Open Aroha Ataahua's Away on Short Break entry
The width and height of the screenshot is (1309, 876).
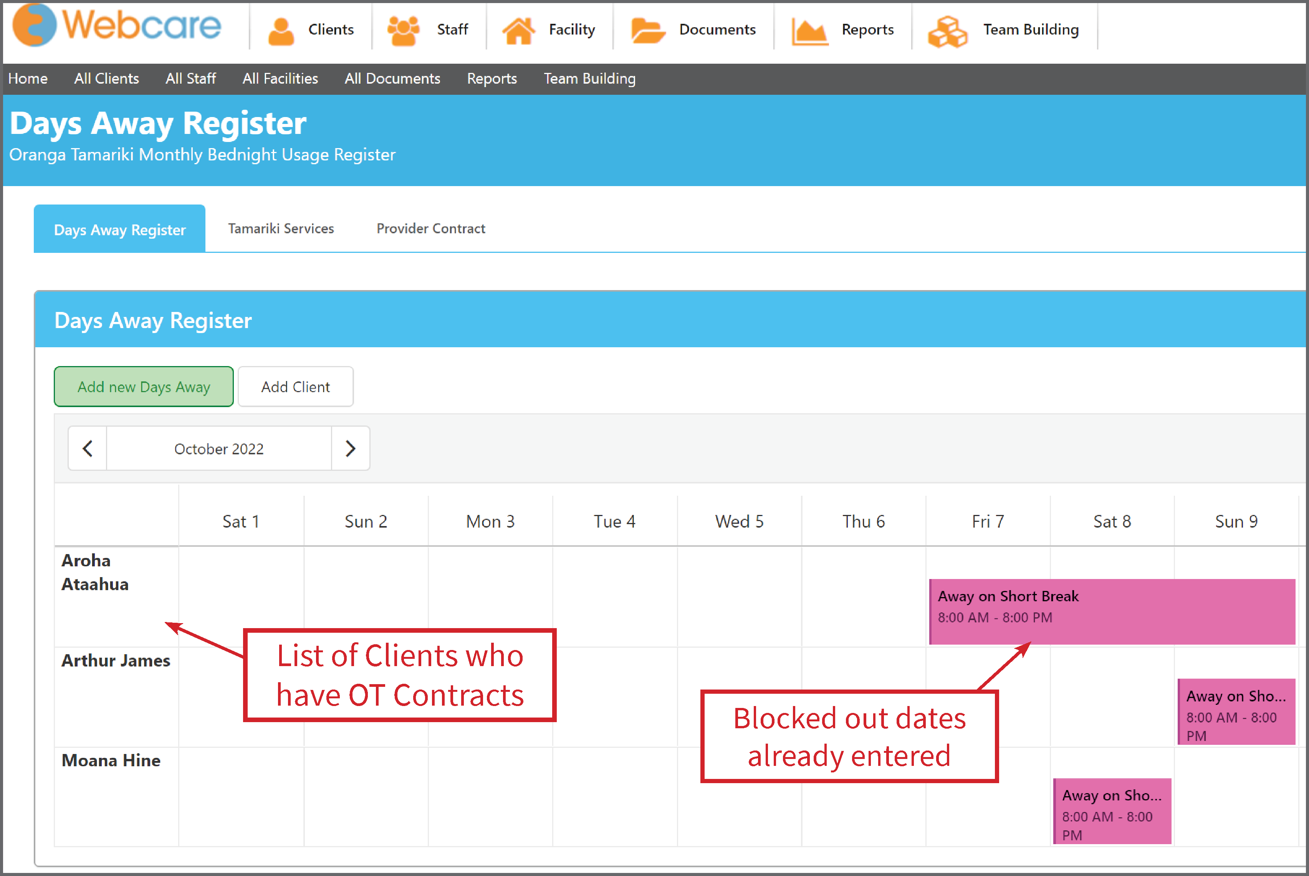click(1112, 611)
